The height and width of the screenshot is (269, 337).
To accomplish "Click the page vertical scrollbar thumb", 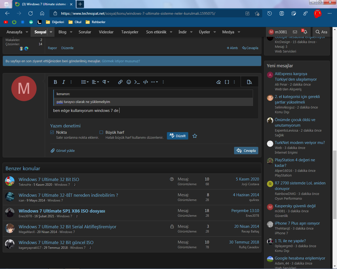I will click(335, 185).
